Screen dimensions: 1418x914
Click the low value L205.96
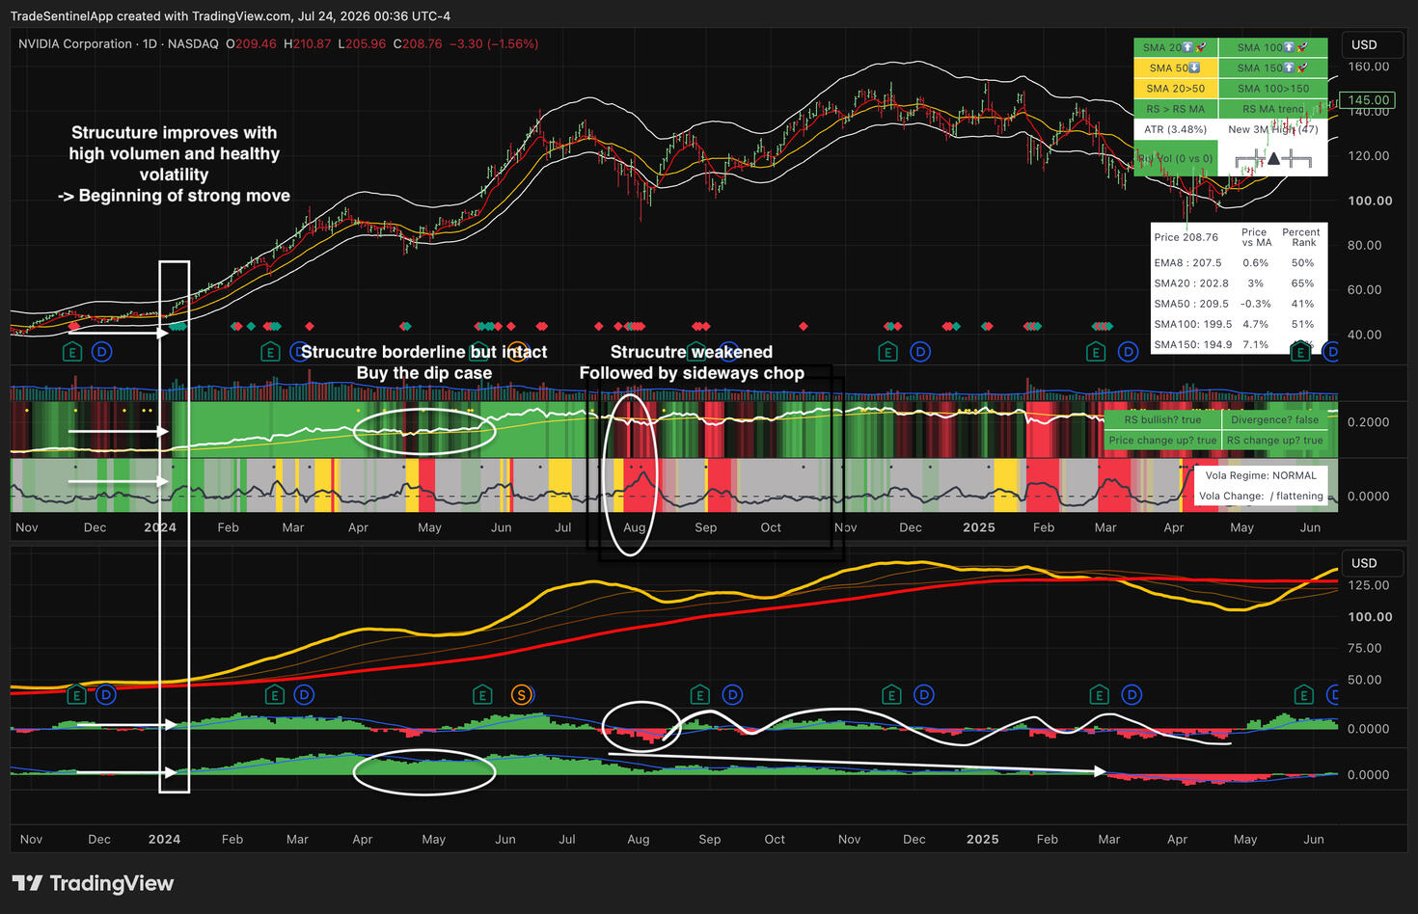362,43
